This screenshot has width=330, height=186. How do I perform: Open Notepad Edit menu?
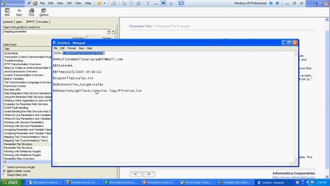(62, 48)
